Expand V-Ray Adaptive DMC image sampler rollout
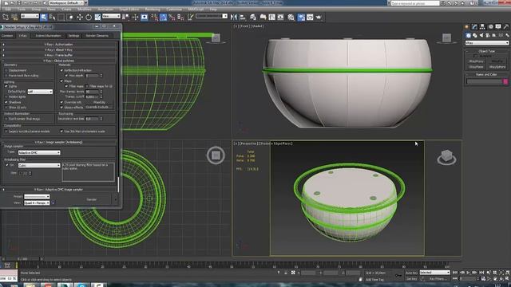 58,190
